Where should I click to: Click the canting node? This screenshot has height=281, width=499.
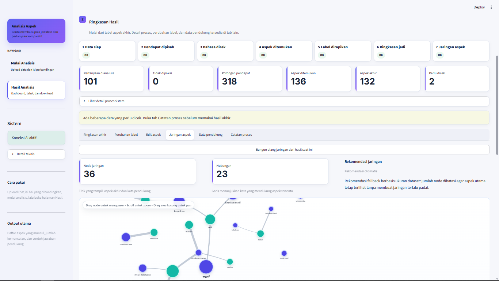(230, 262)
